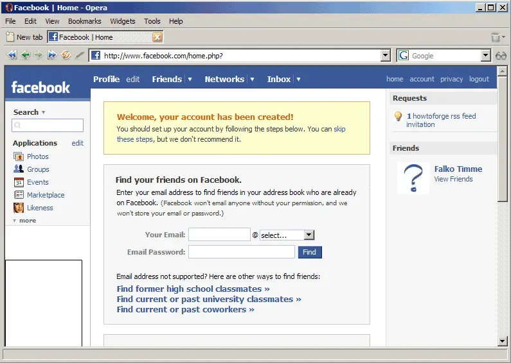Open address bar history dropdown
The width and height of the screenshot is (511, 363).
click(x=386, y=56)
